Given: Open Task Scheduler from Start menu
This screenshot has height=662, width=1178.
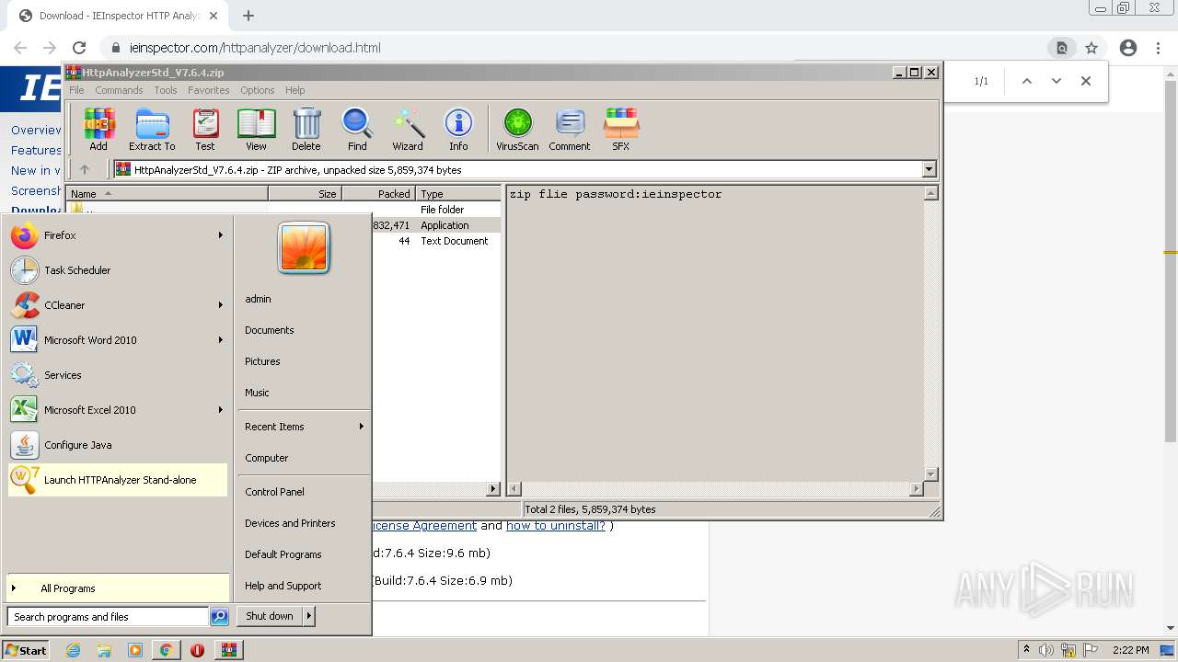Looking at the screenshot, I should [x=117, y=270].
